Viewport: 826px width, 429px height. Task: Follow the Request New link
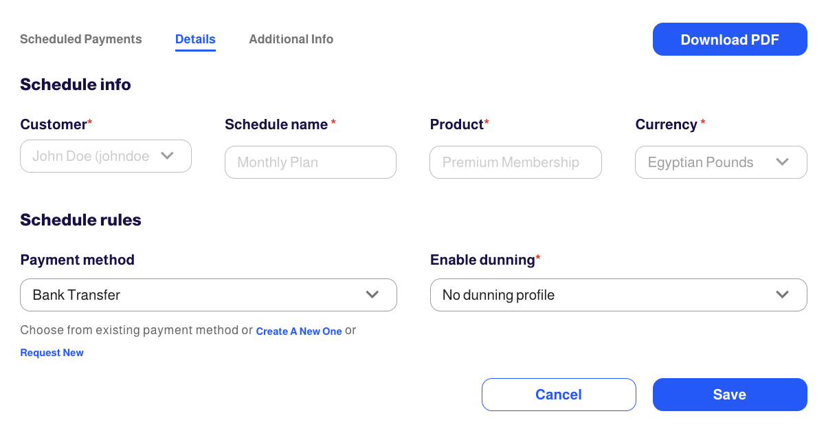[52, 353]
